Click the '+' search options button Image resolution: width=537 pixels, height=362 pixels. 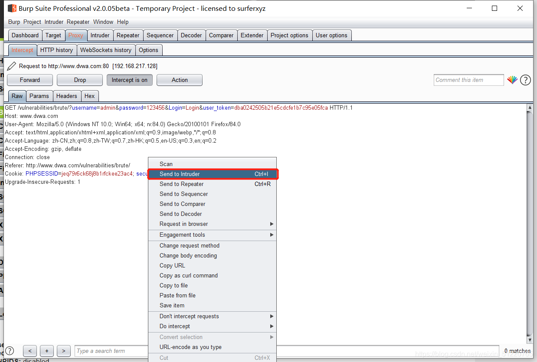coord(47,351)
